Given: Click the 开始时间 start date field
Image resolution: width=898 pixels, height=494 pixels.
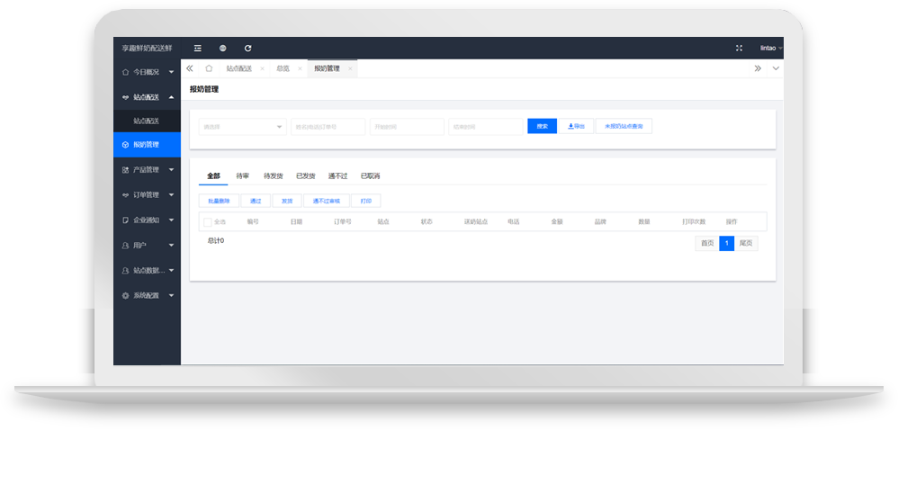Looking at the screenshot, I should point(407,127).
